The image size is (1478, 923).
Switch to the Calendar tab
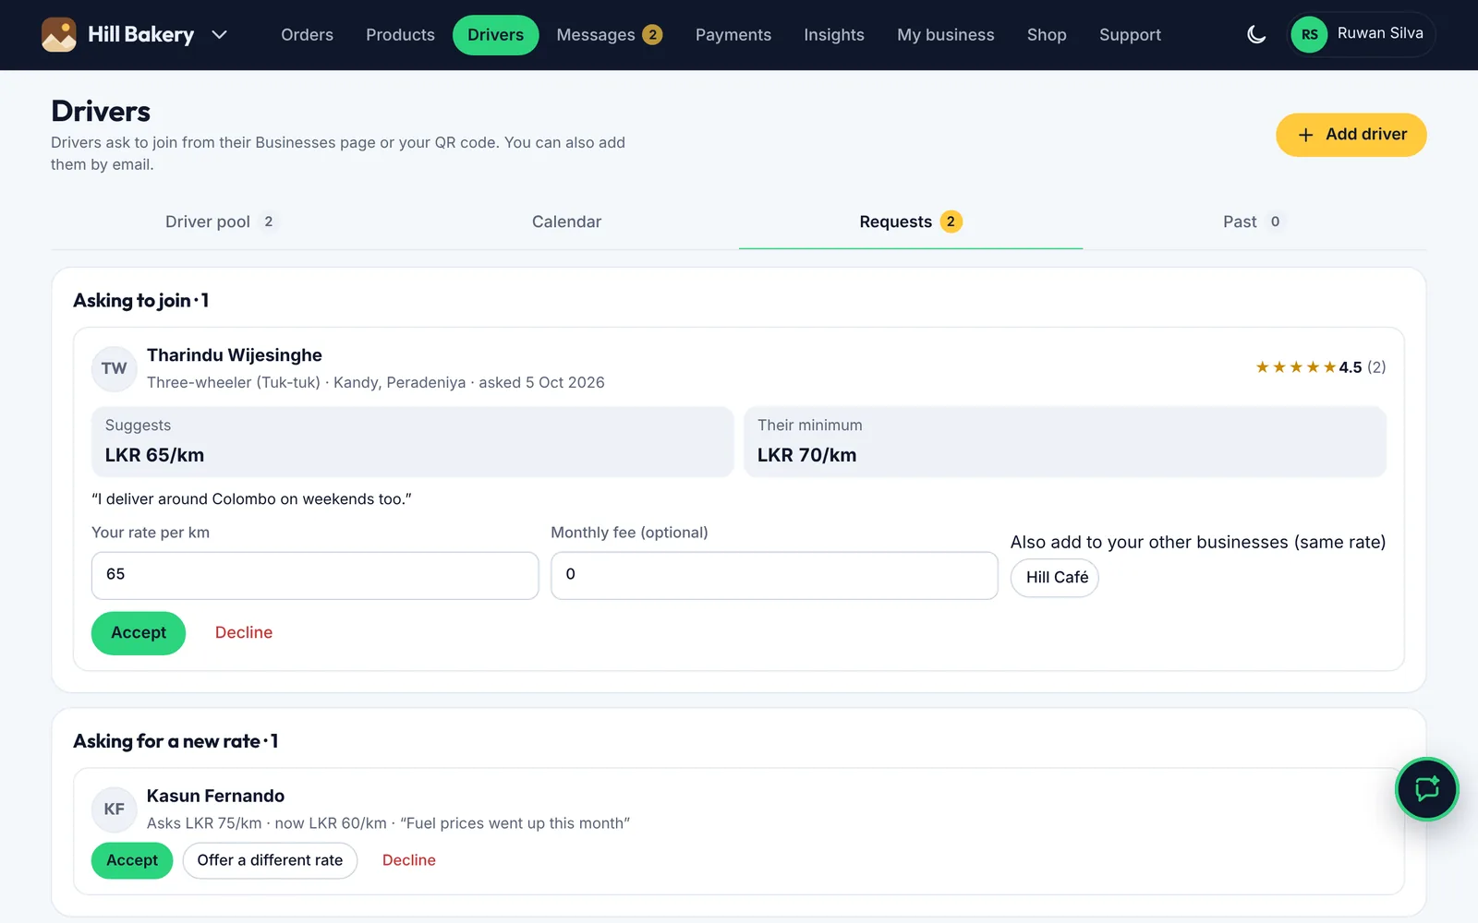566,222
